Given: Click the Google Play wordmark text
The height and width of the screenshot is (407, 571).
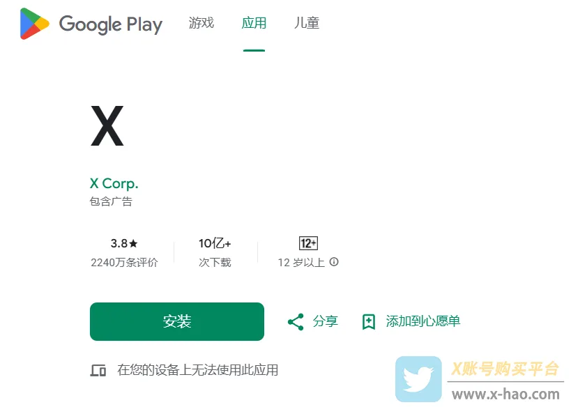Looking at the screenshot, I should [111, 24].
